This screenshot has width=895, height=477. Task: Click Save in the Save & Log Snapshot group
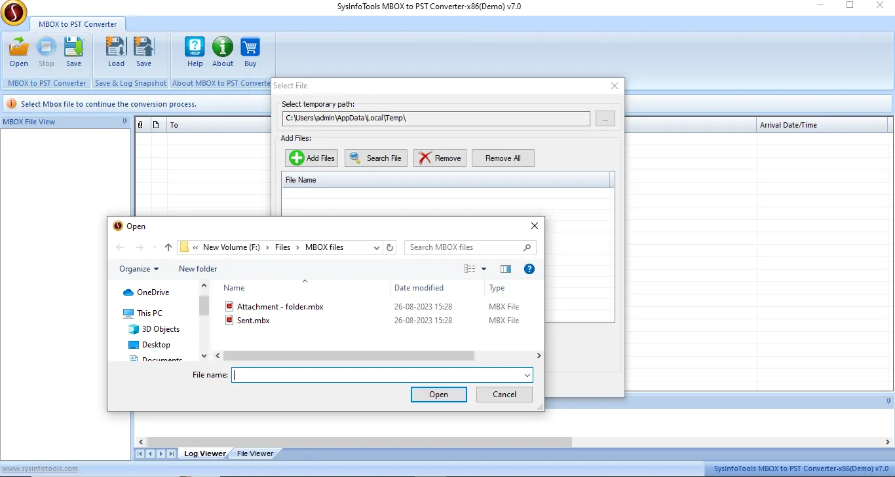143,52
